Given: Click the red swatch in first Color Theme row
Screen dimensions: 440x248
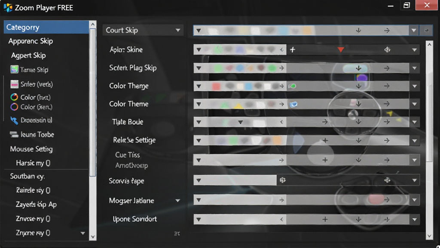Looking at the screenshot, I should pyautogui.click(x=216, y=86).
